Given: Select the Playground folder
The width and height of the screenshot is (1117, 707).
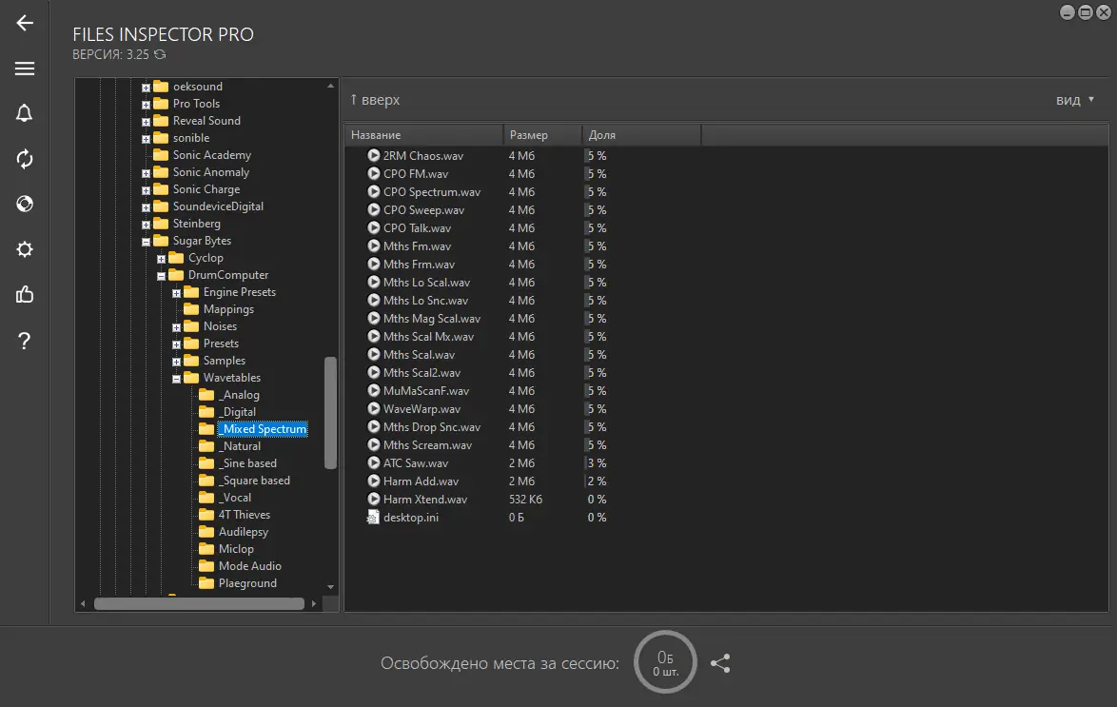Looking at the screenshot, I should tap(247, 583).
